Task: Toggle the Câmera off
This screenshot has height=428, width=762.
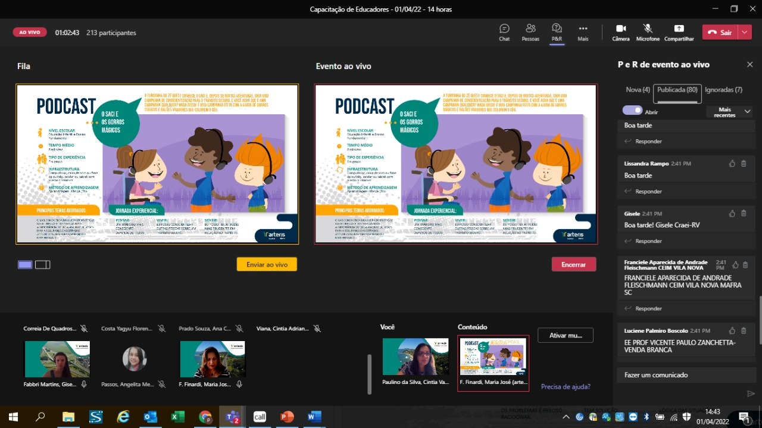Action: 621,32
